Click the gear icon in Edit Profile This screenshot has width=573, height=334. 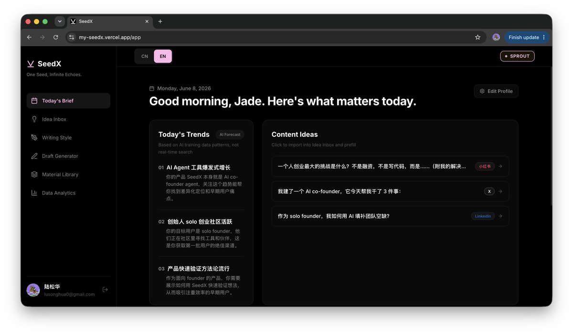tap(482, 91)
